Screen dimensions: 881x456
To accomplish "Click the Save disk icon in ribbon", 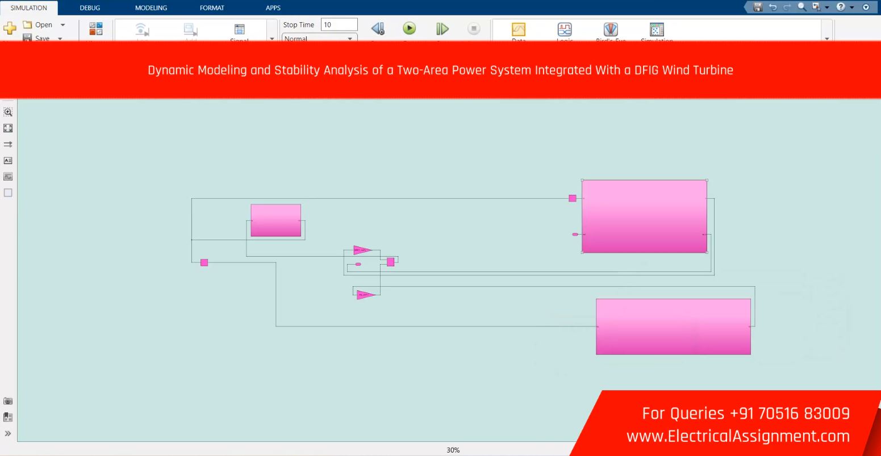I will [27, 38].
